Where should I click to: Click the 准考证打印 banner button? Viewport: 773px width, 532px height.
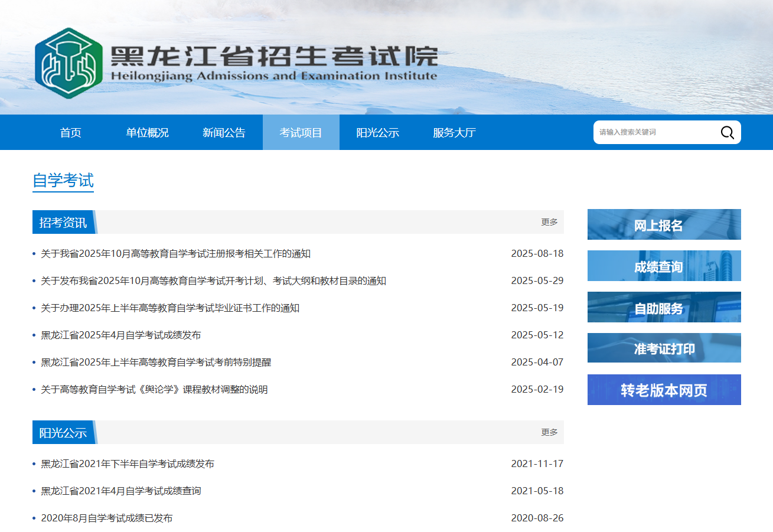tap(664, 348)
